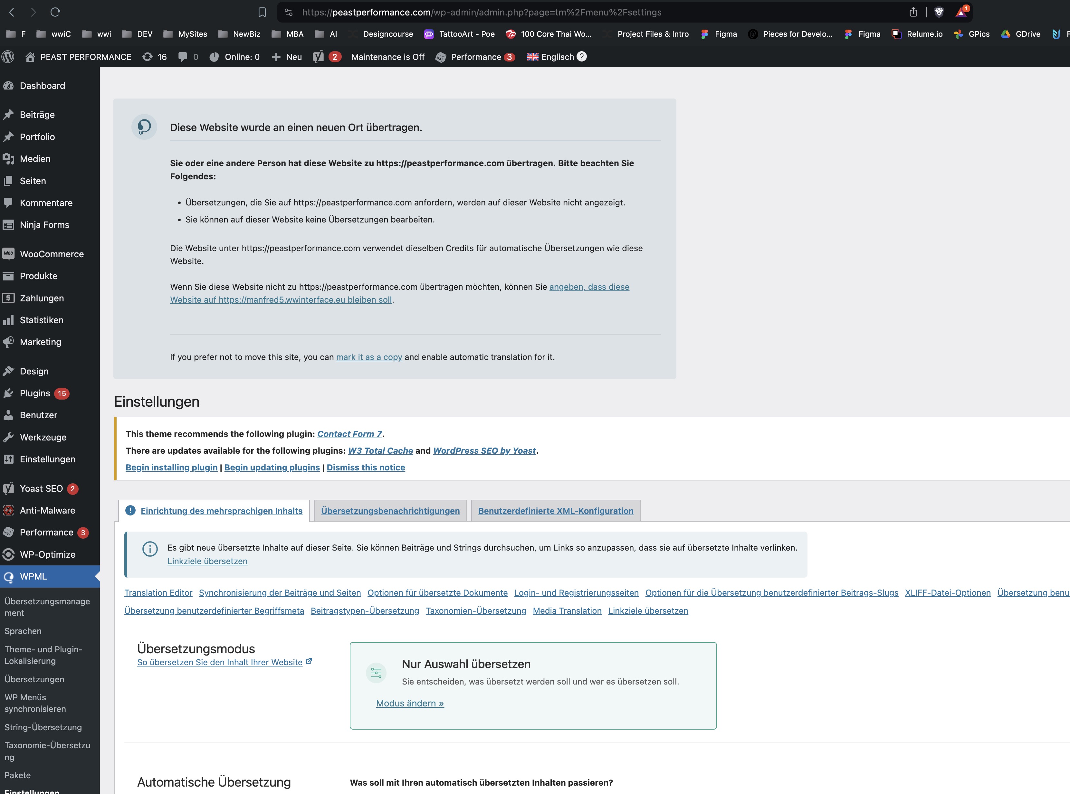Click Linkziele übersetzen in the info notice

pos(207,561)
